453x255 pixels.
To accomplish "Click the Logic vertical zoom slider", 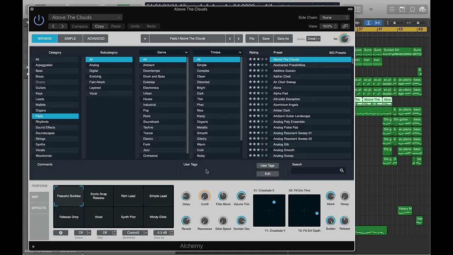I will 395,23.
